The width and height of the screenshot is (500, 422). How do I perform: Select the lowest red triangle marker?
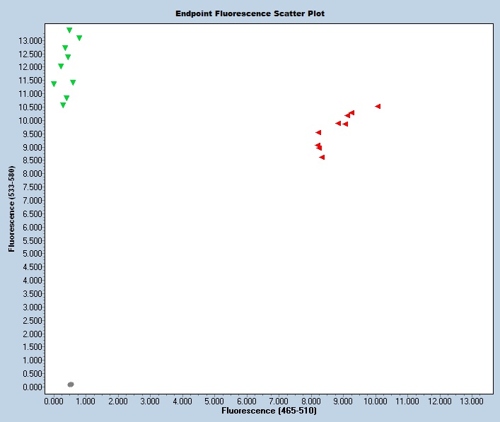pyautogui.click(x=322, y=157)
